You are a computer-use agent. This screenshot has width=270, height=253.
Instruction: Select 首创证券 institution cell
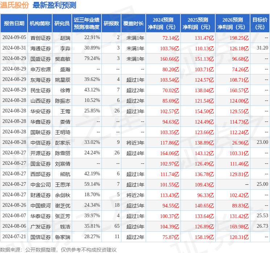pyautogui.click(x=41, y=38)
